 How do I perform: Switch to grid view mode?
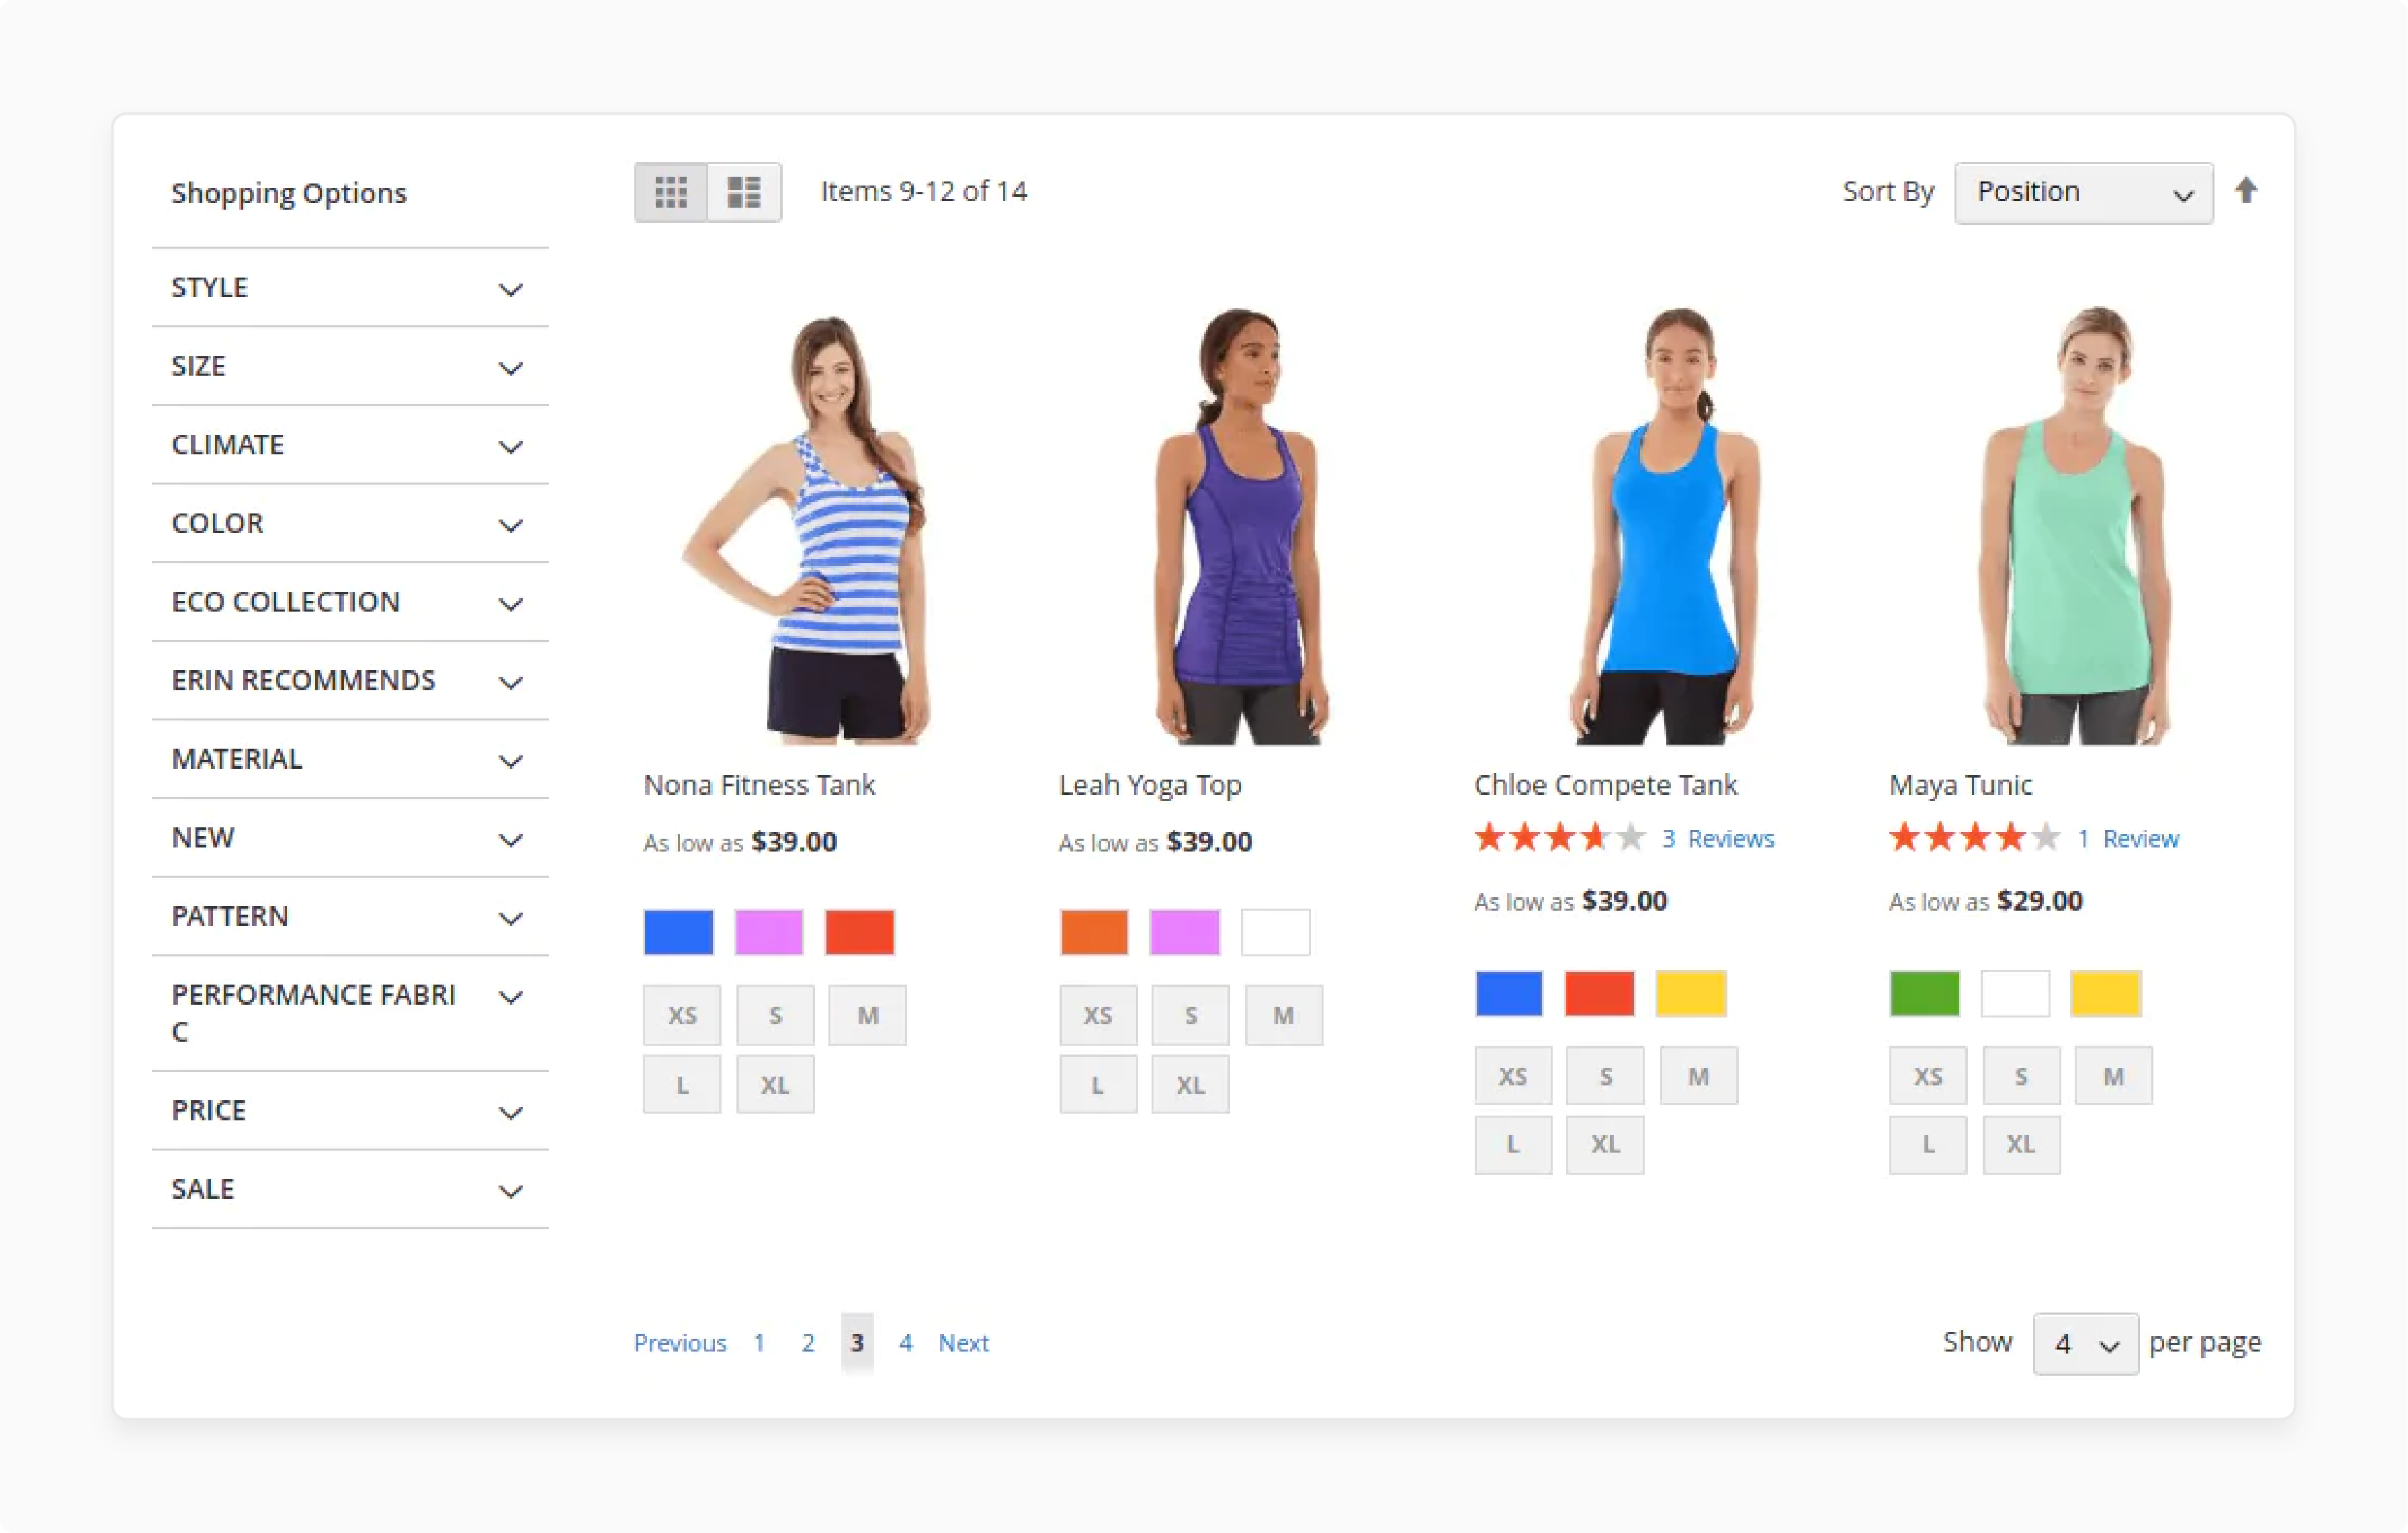pyautogui.click(x=671, y=192)
